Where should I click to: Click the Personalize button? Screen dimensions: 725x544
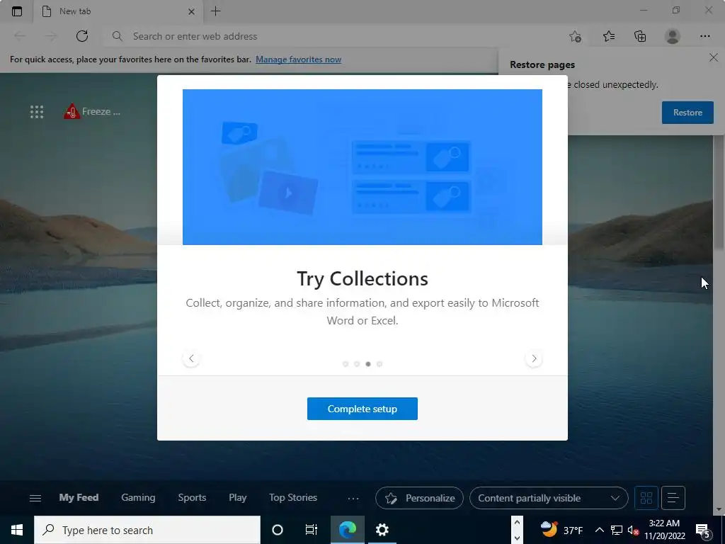pos(419,498)
